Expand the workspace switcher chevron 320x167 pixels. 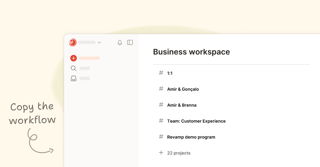(x=99, y=42)
